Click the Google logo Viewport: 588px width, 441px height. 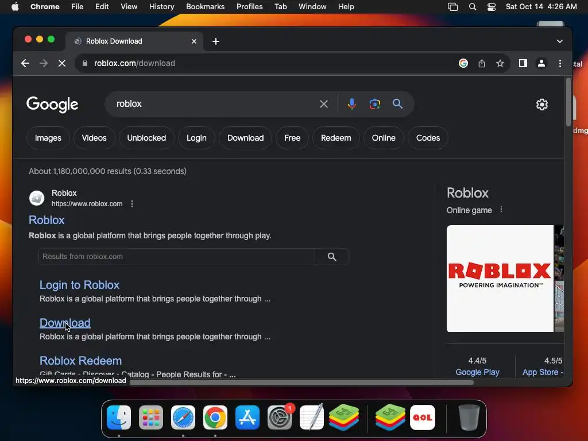click(52, 105)
